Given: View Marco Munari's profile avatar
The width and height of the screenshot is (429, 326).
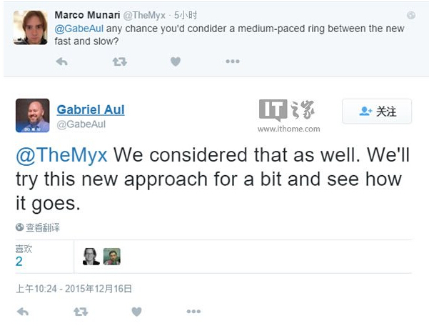Looking at the screenshot, I should [x=32, y=27].
